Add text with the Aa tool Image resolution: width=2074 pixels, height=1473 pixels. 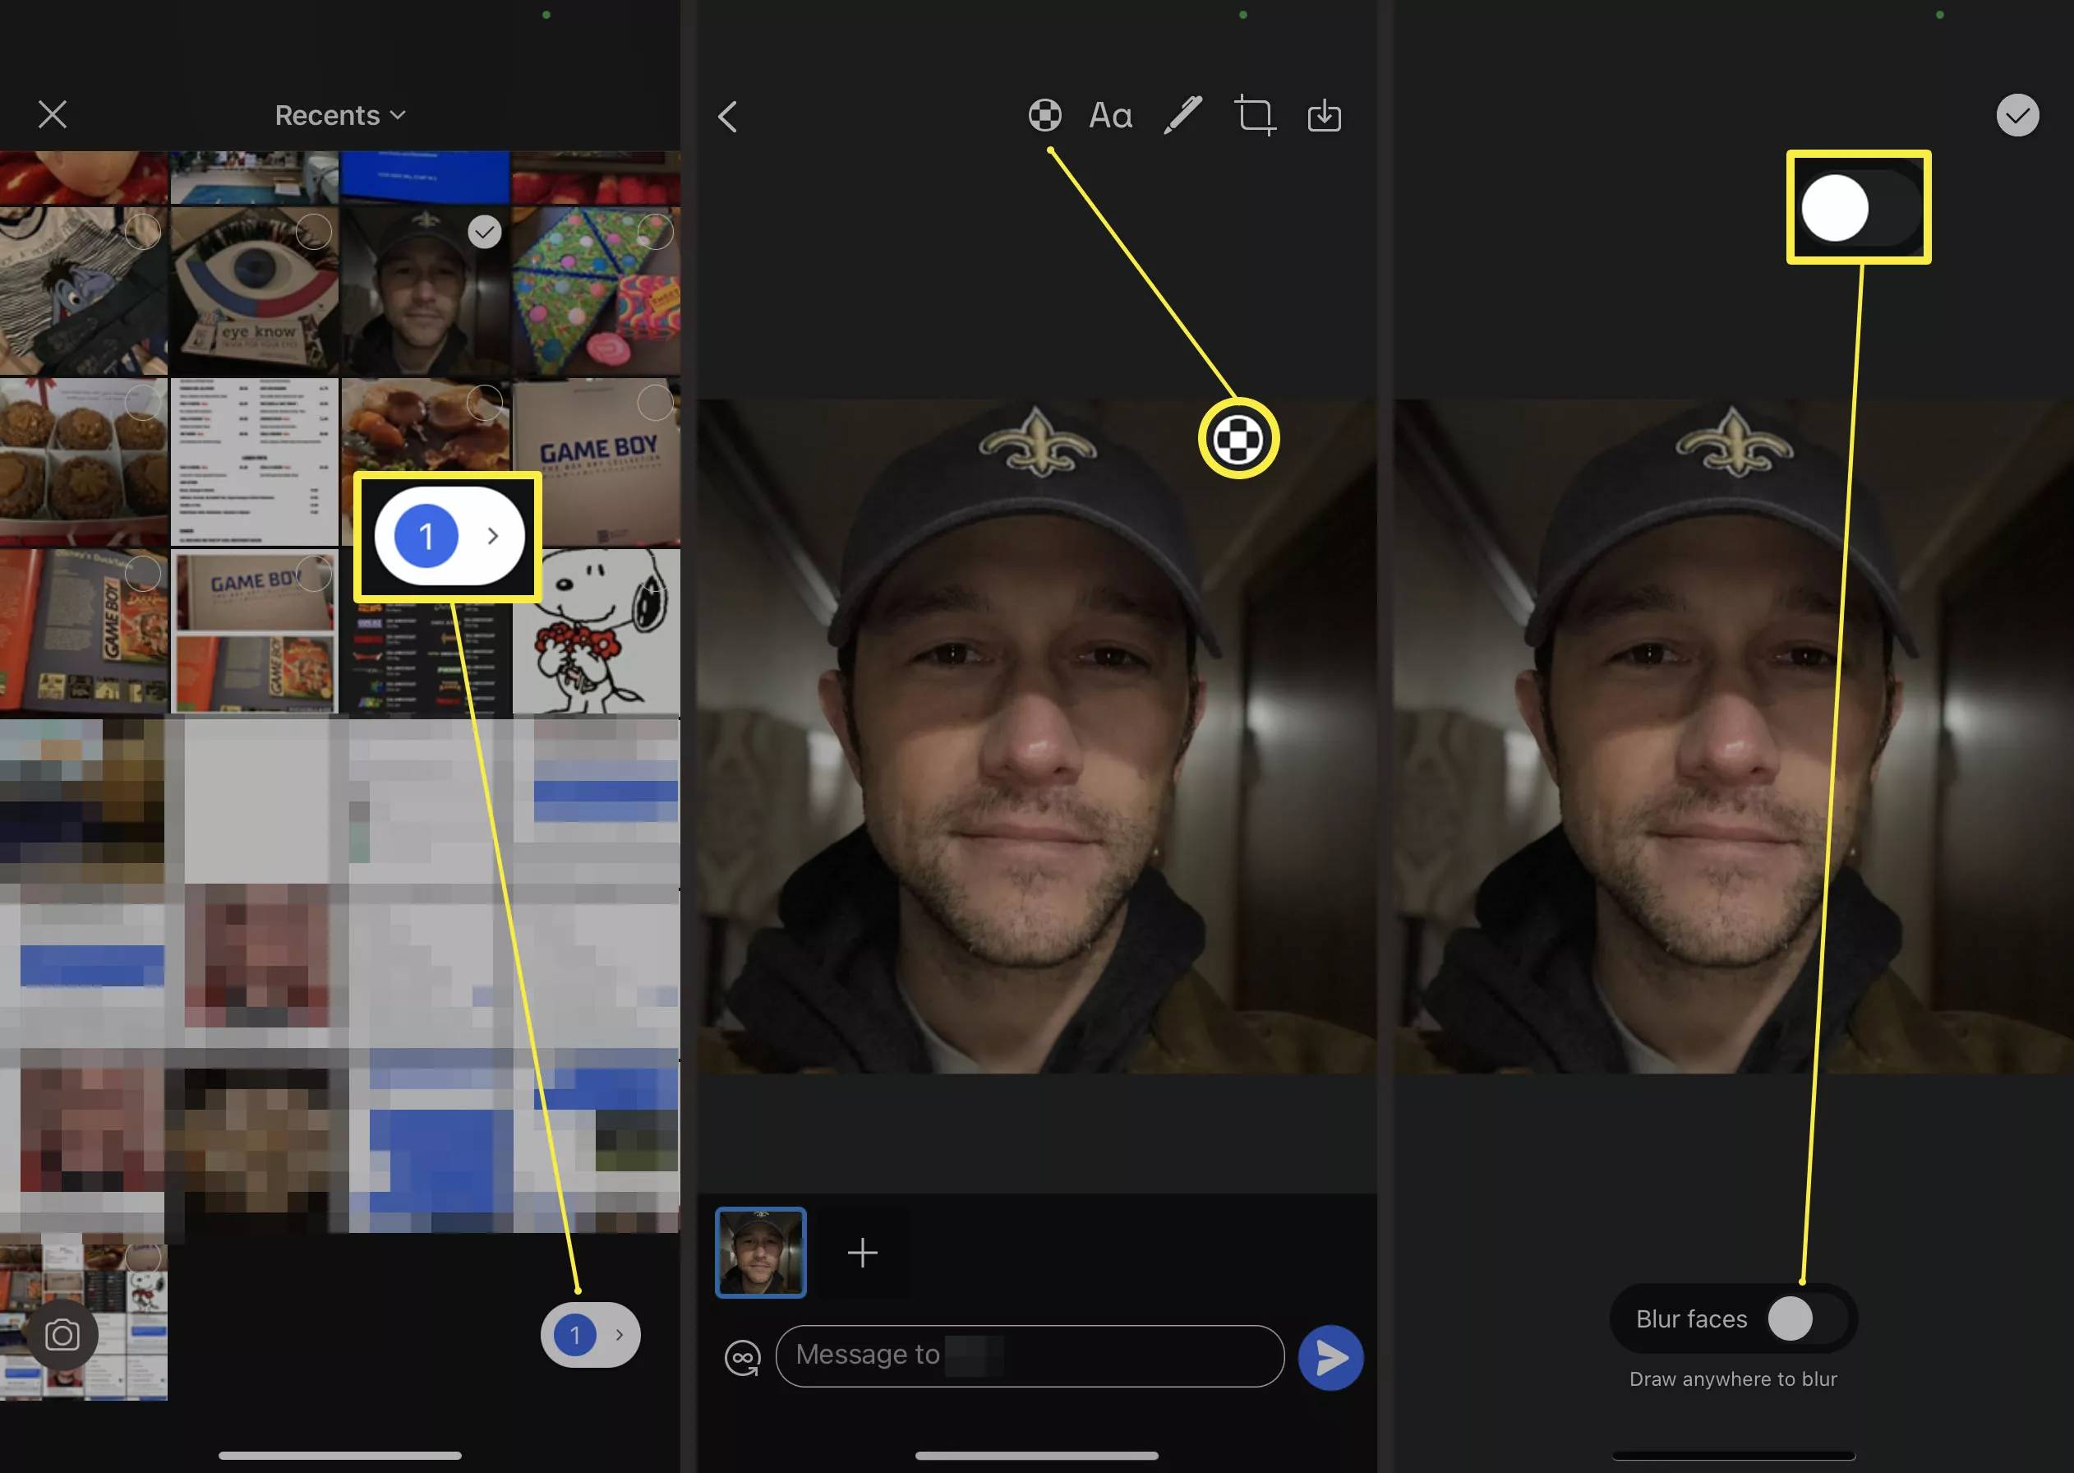click(1110, 115)
